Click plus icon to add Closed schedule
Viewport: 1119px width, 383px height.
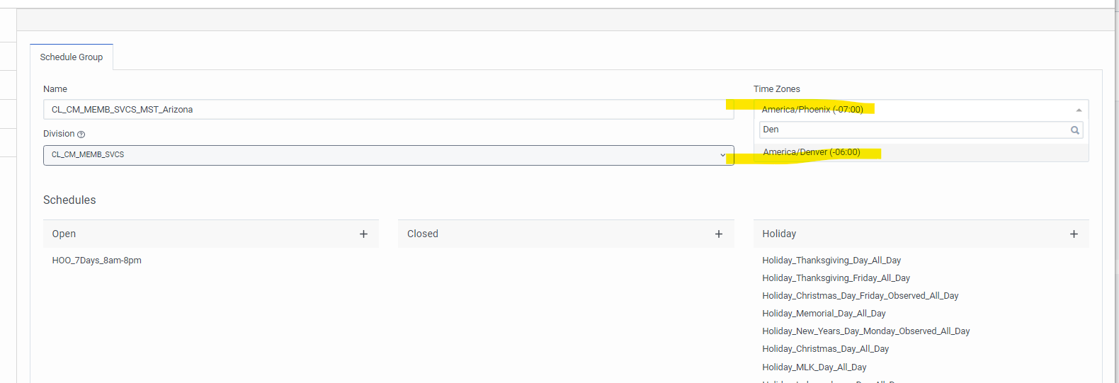click(x=719, y=234)
